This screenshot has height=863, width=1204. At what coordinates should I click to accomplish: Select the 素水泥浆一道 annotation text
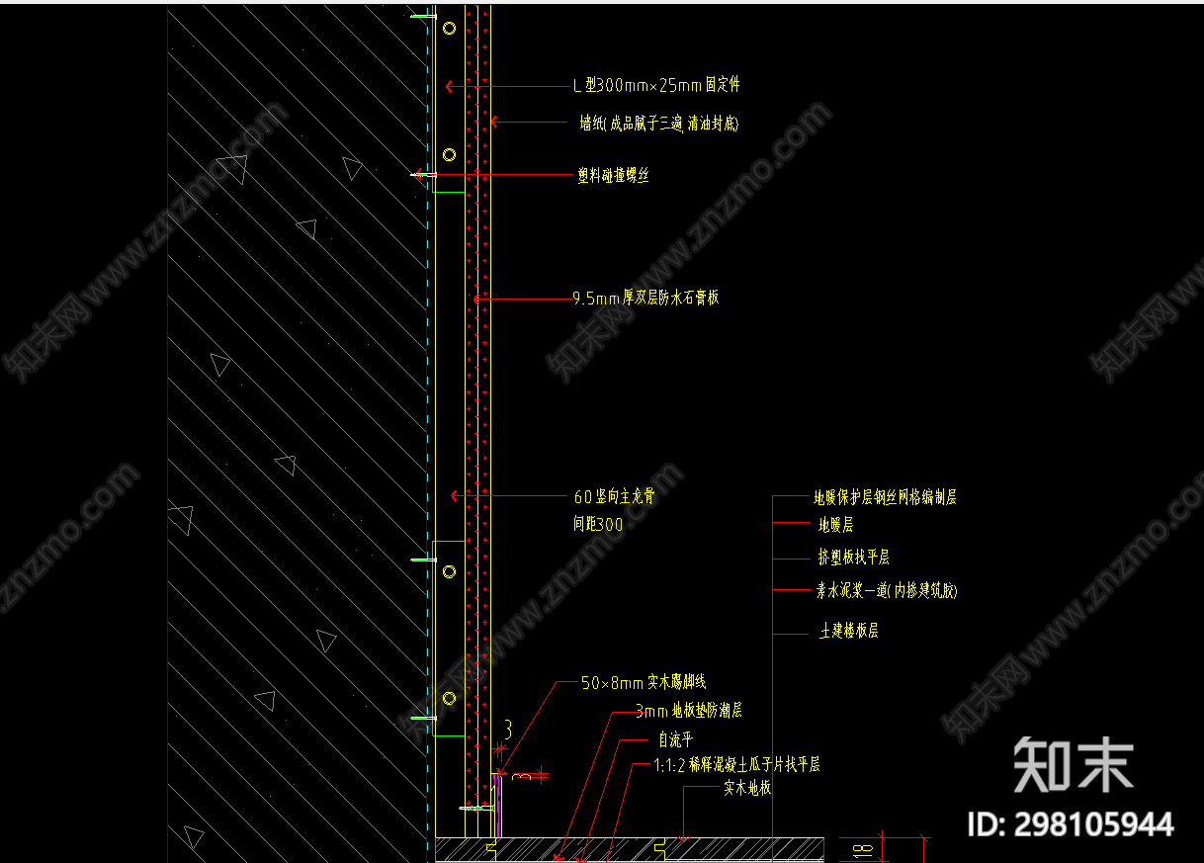(887, 591)
